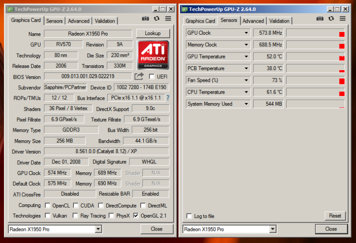Toggle the PhysX checkbox
Image resolution: width=356 pixels, height=243 pixels.
[x=111, y=215]
